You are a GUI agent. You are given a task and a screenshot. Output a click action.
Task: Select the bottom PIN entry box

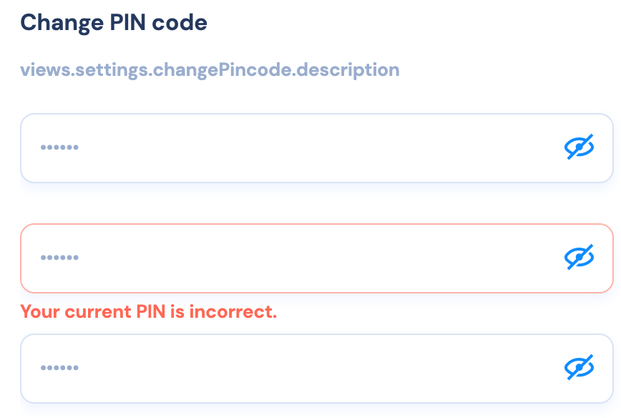tap(286, 368)
